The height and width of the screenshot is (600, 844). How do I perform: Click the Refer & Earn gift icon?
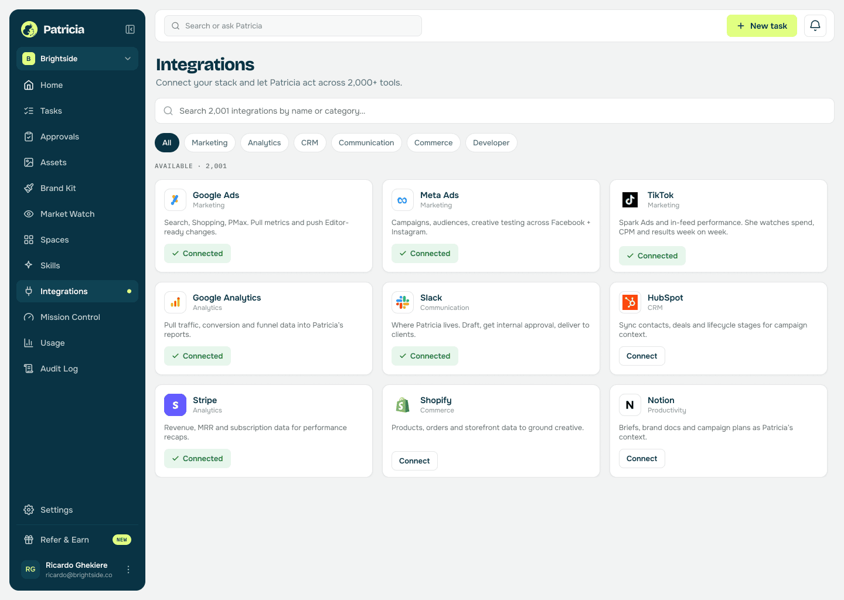pyautogui.click(x=29, y=540)
